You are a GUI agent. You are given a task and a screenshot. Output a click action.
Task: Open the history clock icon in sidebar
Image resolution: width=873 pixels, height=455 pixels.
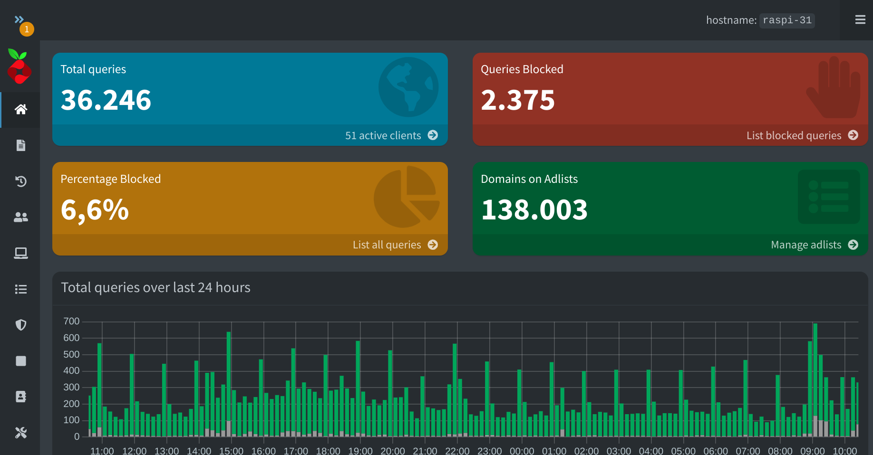coord(20,181)
